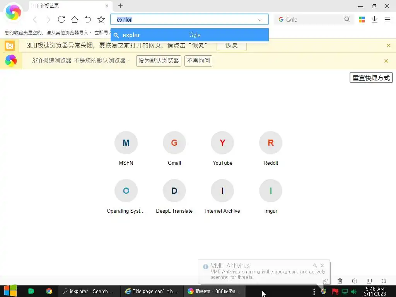
Task: Expand the address bar dropdown arrow
Action: tap(259, 20)
